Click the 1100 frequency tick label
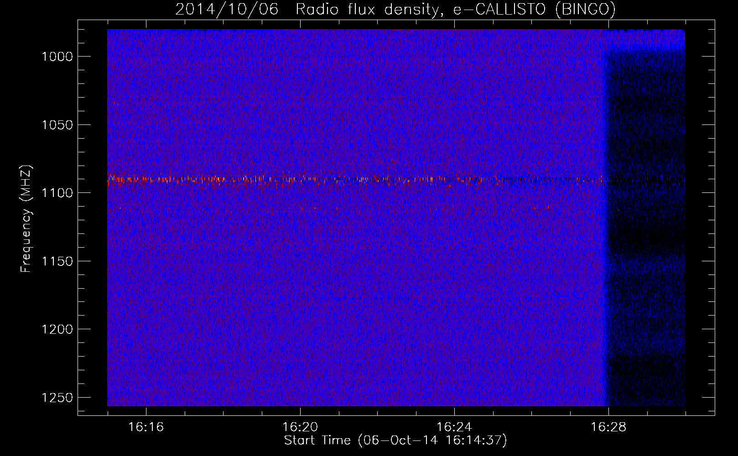Viewport: 738px width, 456px height. tap(57, 193)
